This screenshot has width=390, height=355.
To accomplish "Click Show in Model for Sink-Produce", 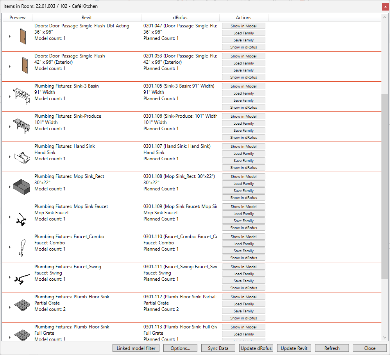I will [x=243, y=116].
